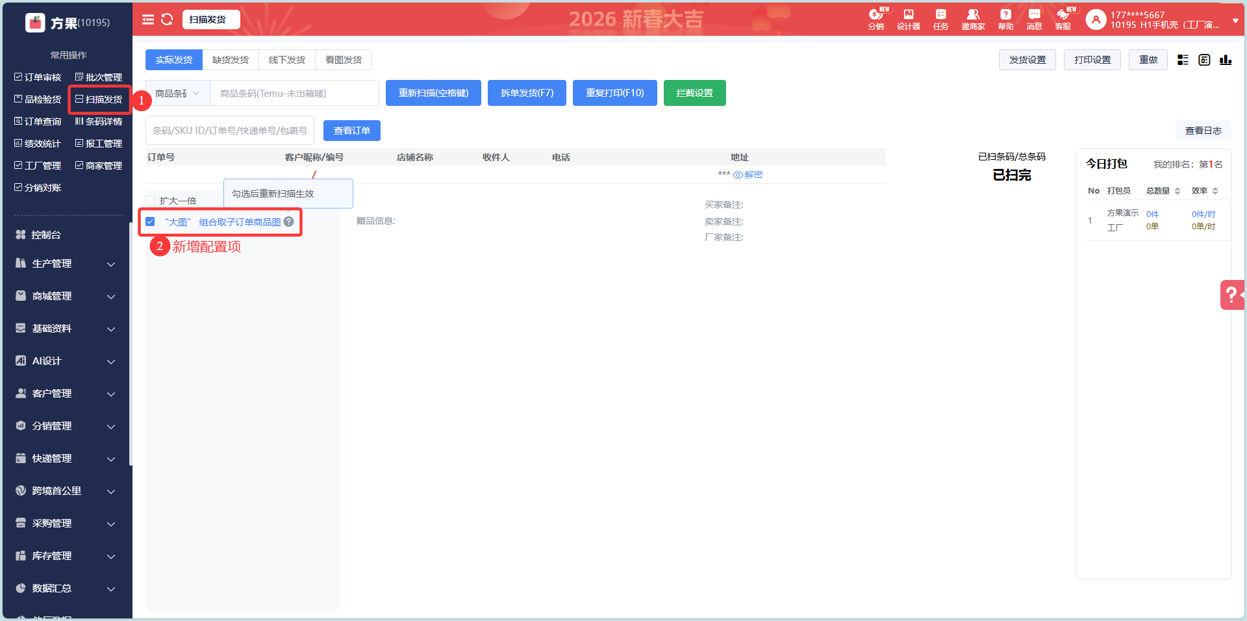Click the eye icon next to 解密

click(x=738, y=175)
